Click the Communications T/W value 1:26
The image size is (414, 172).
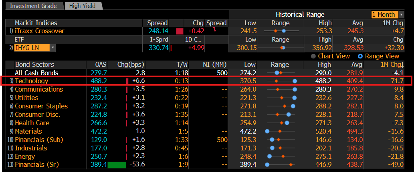tap(182, 89)
